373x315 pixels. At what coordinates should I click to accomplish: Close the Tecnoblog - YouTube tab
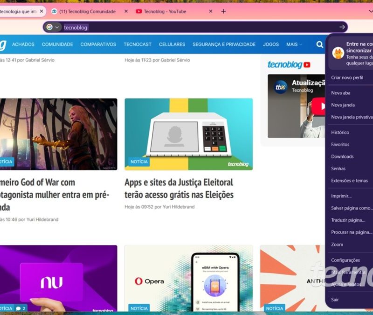point(211,11)
